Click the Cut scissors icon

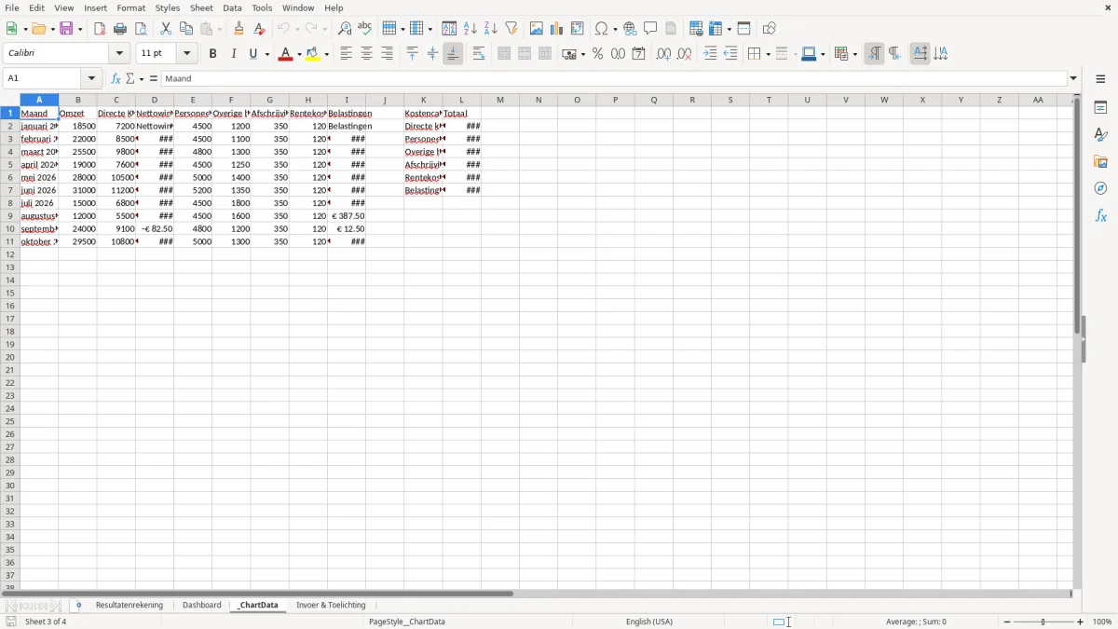(166, 29)
